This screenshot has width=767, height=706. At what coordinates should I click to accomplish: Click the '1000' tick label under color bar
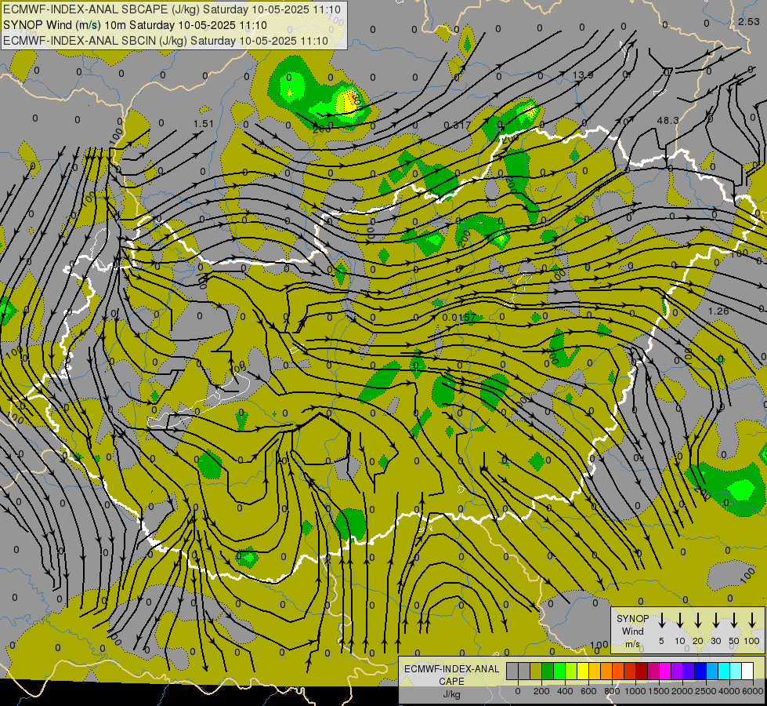pyautogui.click(x=635, y=691)
